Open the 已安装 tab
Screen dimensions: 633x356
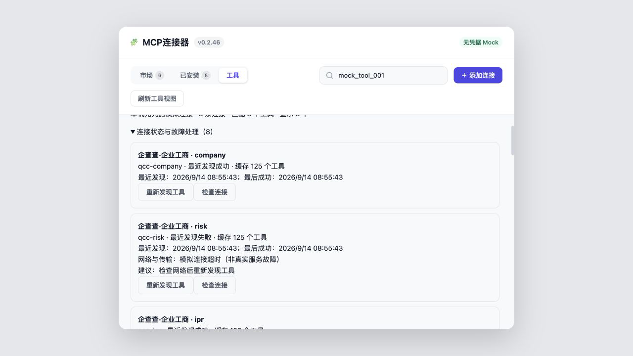[195, 76]
